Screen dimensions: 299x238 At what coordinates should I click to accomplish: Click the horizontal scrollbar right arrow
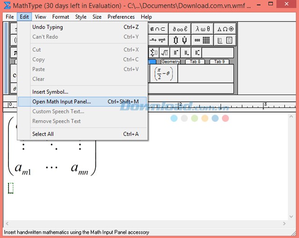(284, 223)
